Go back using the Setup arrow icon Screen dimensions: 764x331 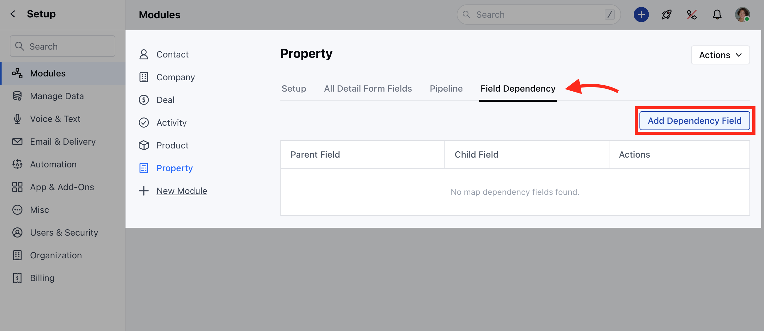coord(13,14)
